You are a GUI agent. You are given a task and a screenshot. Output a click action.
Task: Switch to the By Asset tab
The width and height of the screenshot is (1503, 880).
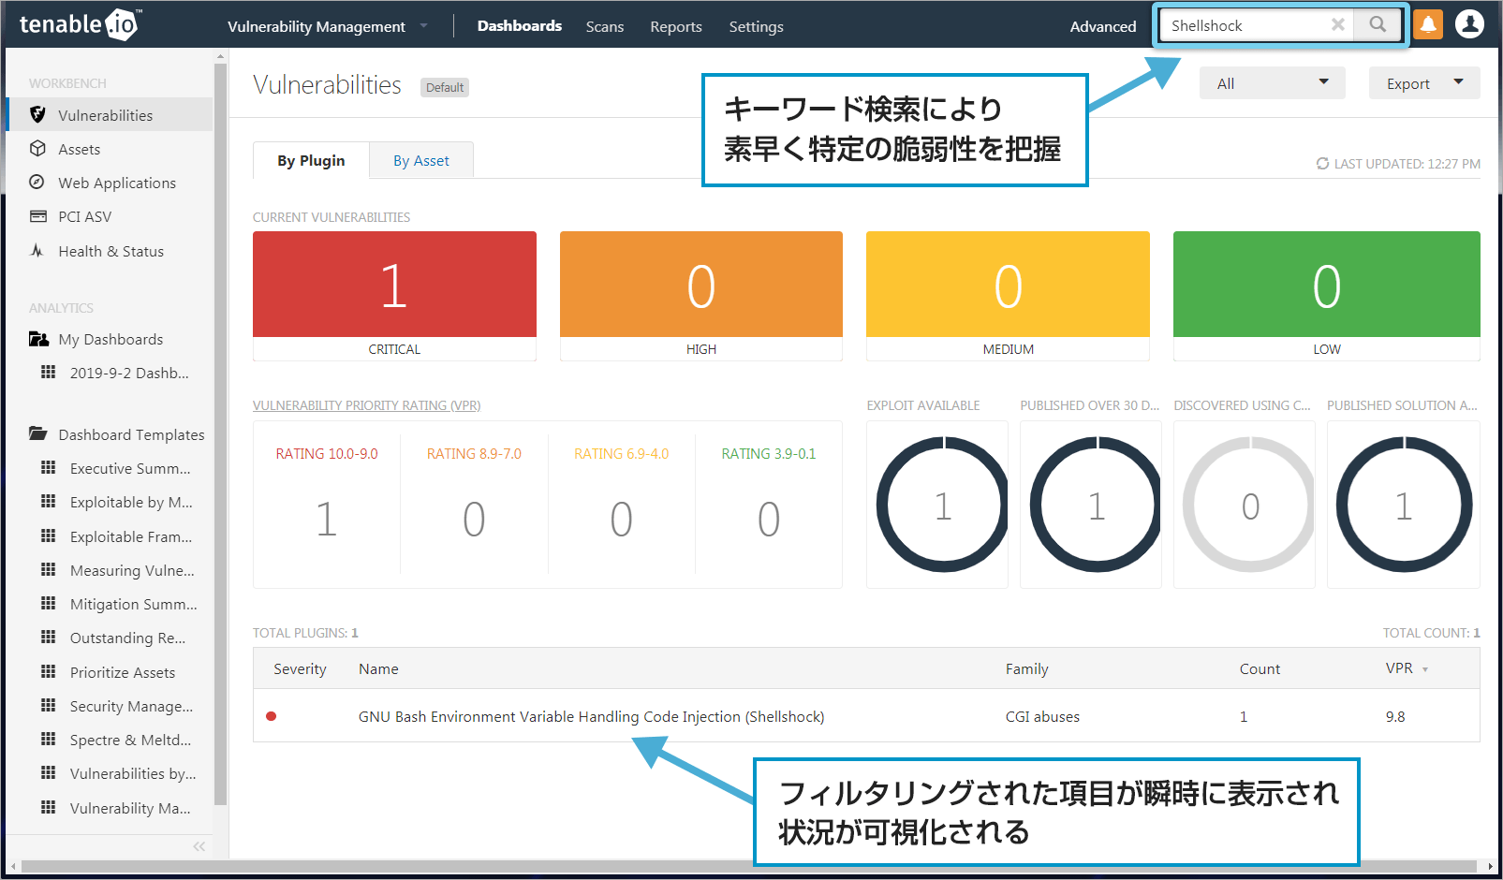coord(421,160)
